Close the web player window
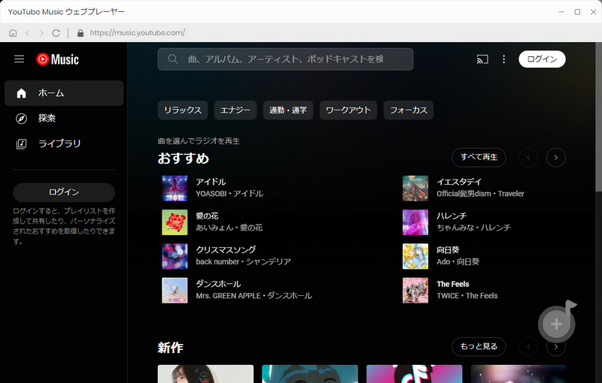This screenshot has width=602, height=383. pos(593,12)
